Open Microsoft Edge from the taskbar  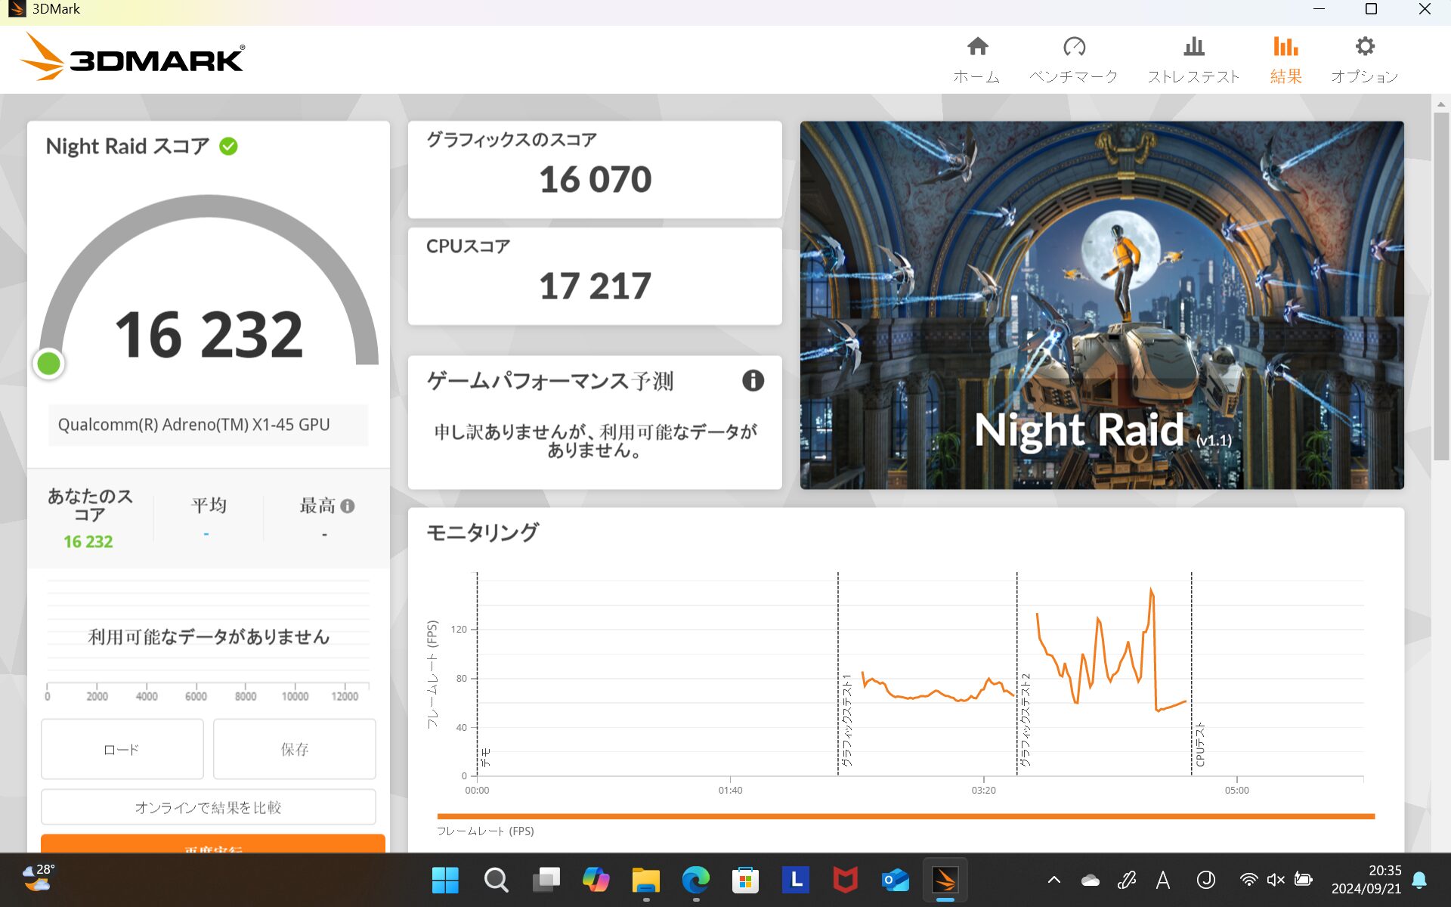(x=696, y=880)
